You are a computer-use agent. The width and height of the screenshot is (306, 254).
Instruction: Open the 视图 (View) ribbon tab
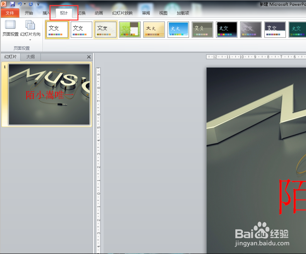(x=163, y=13)
